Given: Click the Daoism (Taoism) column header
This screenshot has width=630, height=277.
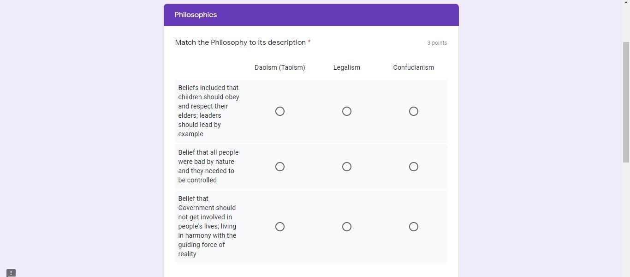Looking at the screenshot, I should click(x=280, y=67).
